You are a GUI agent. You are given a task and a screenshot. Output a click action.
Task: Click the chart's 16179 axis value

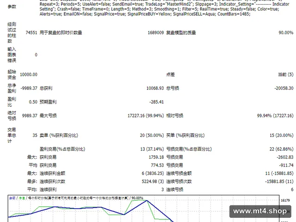click(x=285, y=200)
